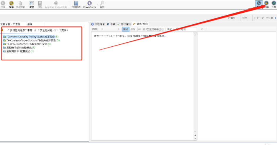Open the variant selector dropdown
The width and height of the screenshot is (277, 145).
click(116, 29)
